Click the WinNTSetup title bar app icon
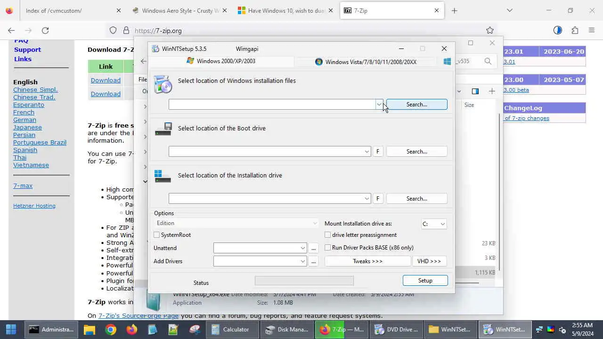This screenshot has height=339, width=603. pyautogui.click(x=155, y=48)
